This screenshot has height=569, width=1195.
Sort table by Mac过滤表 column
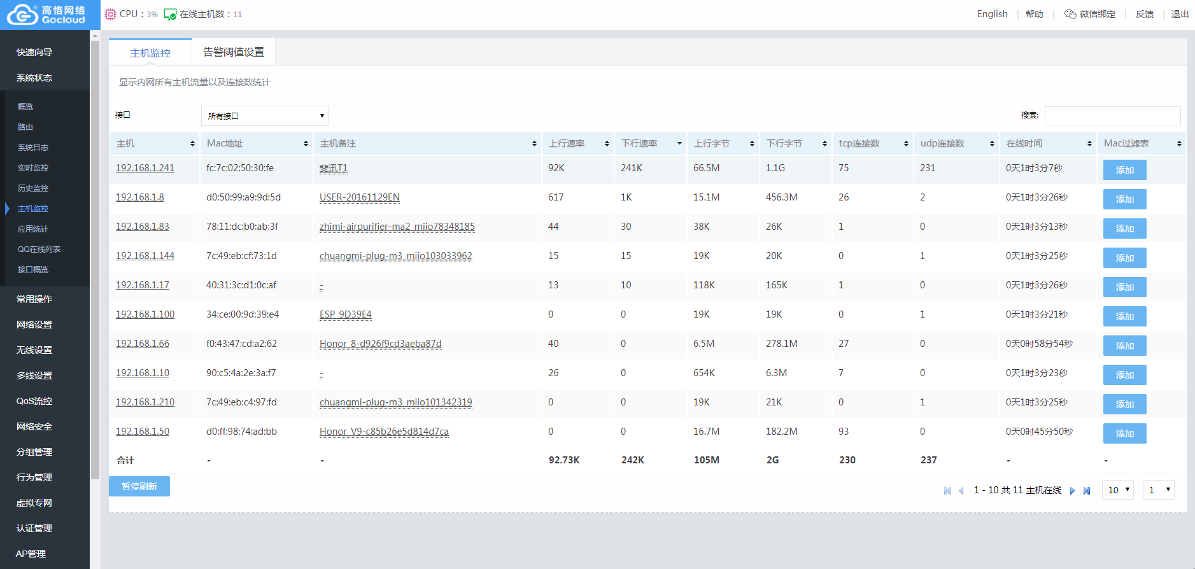1142,144
